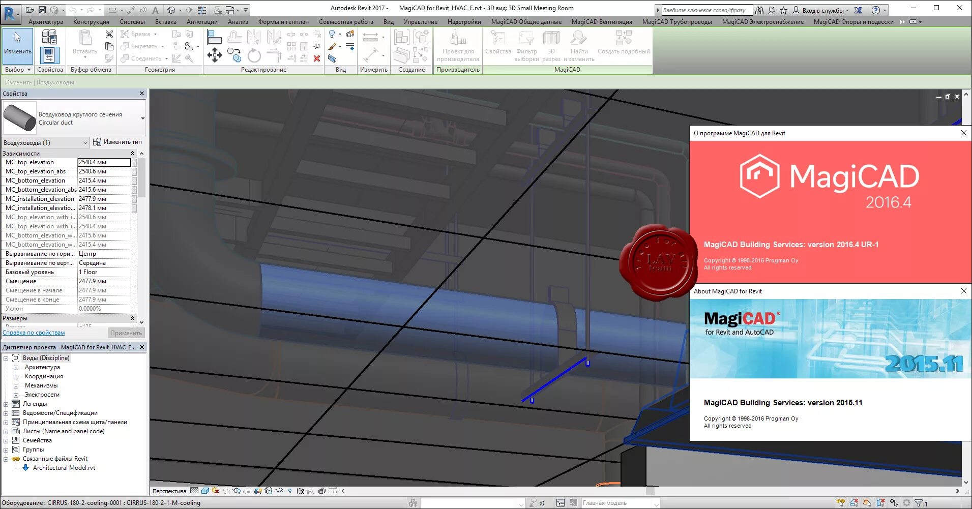Click the Measure Between Two References icon
The height and width of the screenshot is (509, 972).
tap(370, 37)
